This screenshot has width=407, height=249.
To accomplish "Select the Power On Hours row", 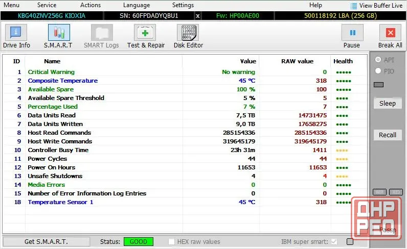I will click(x=185, y=167).
